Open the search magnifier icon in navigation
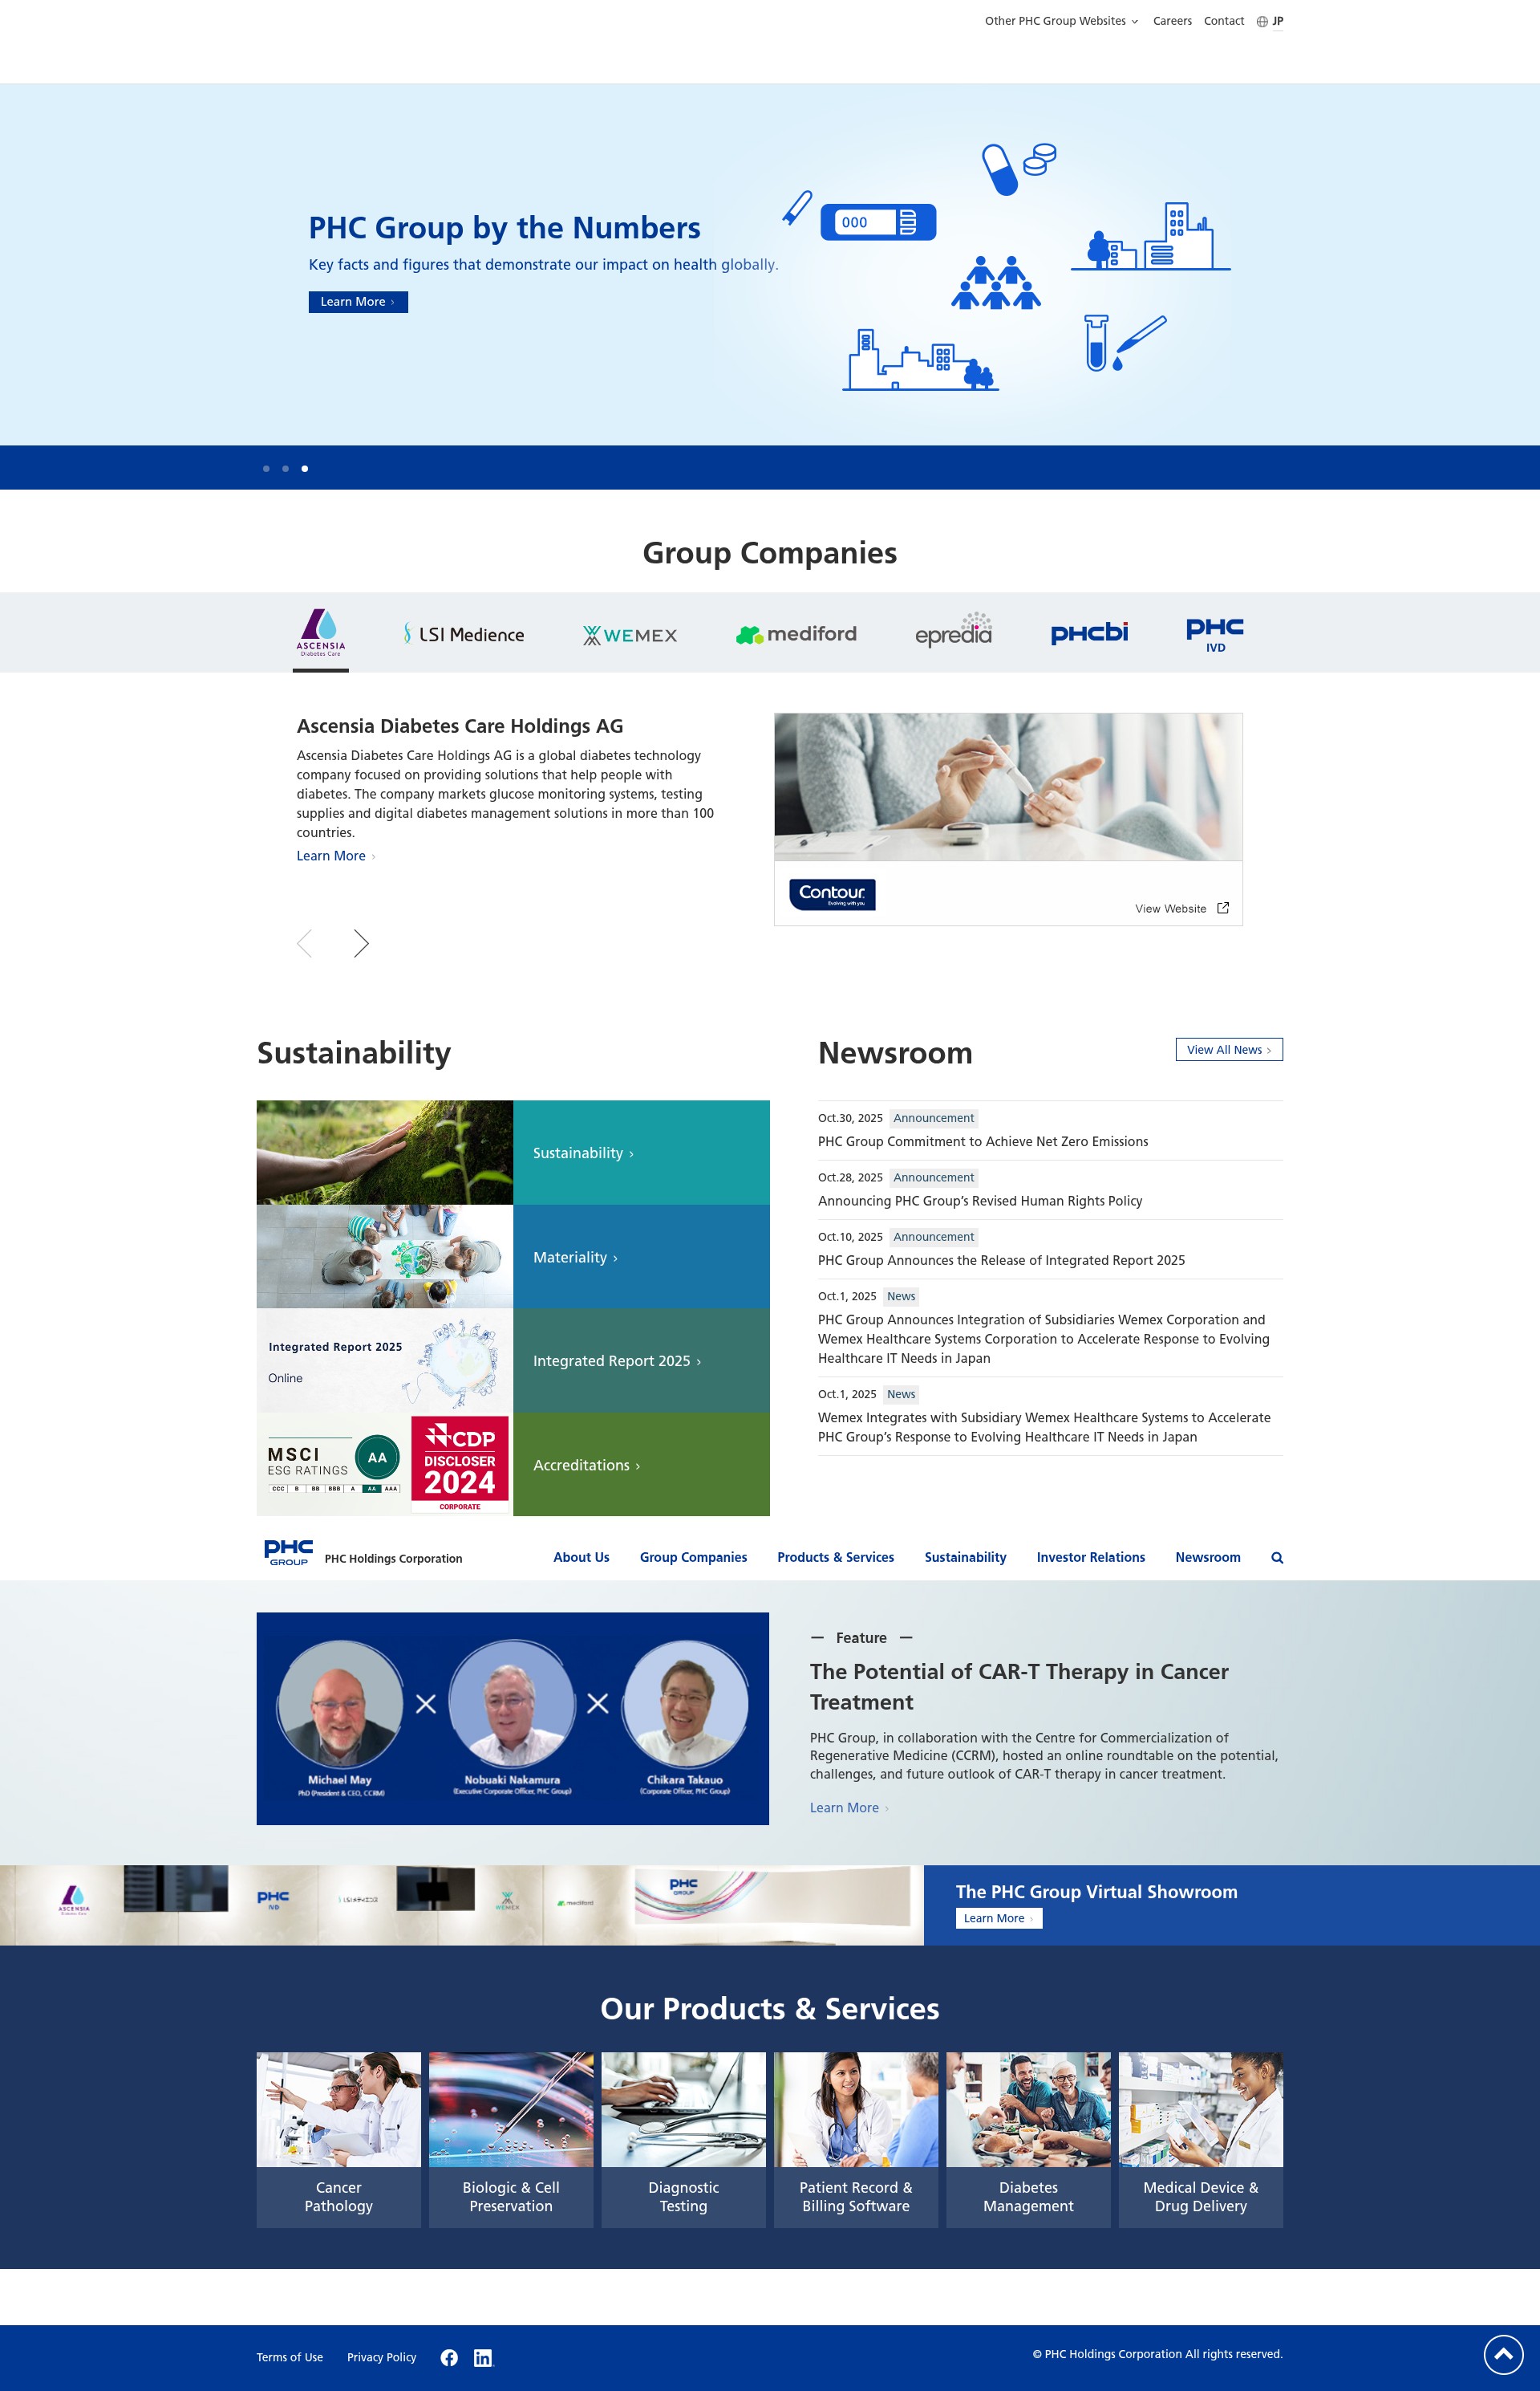Viewport: 1540px width, 2391px height. (1277, 1558)
